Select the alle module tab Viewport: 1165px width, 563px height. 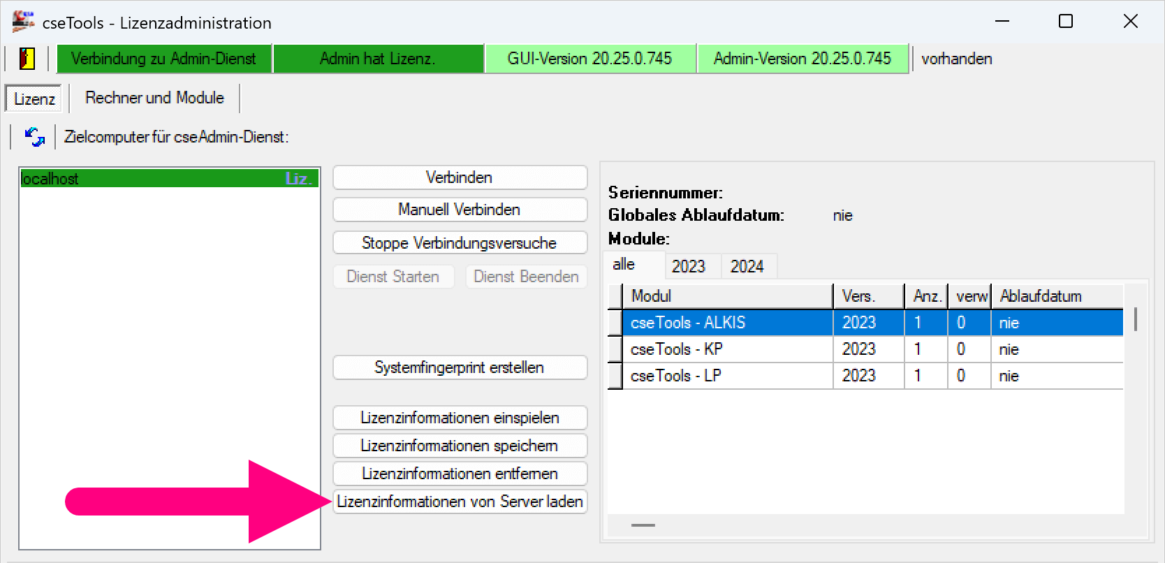point(624,265)
